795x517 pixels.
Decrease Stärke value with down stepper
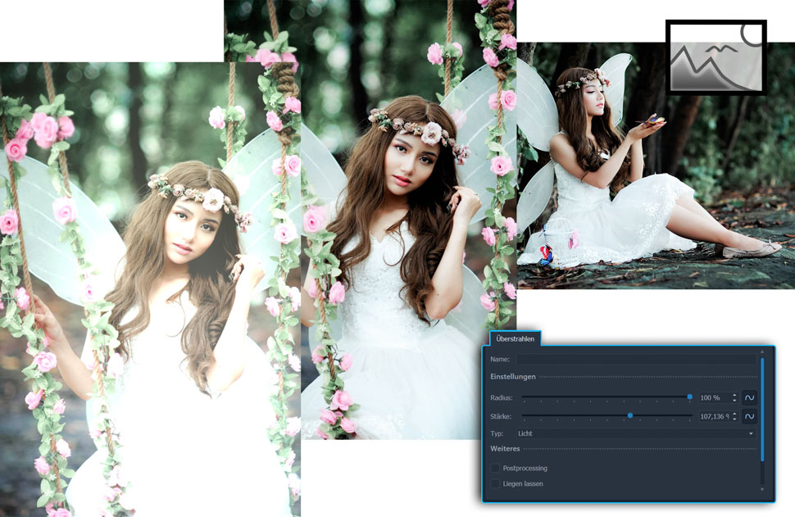coord(734,419)
